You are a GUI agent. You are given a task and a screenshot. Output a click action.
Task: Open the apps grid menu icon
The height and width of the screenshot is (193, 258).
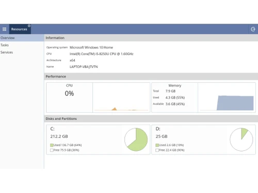(5, 29)
